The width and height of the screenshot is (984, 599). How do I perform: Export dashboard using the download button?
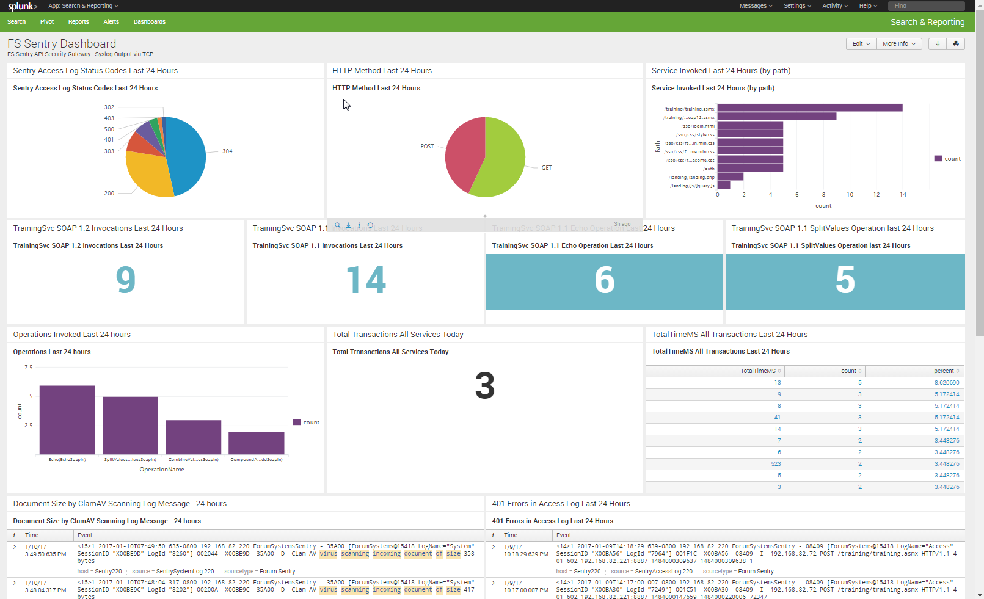click(938, 44)
